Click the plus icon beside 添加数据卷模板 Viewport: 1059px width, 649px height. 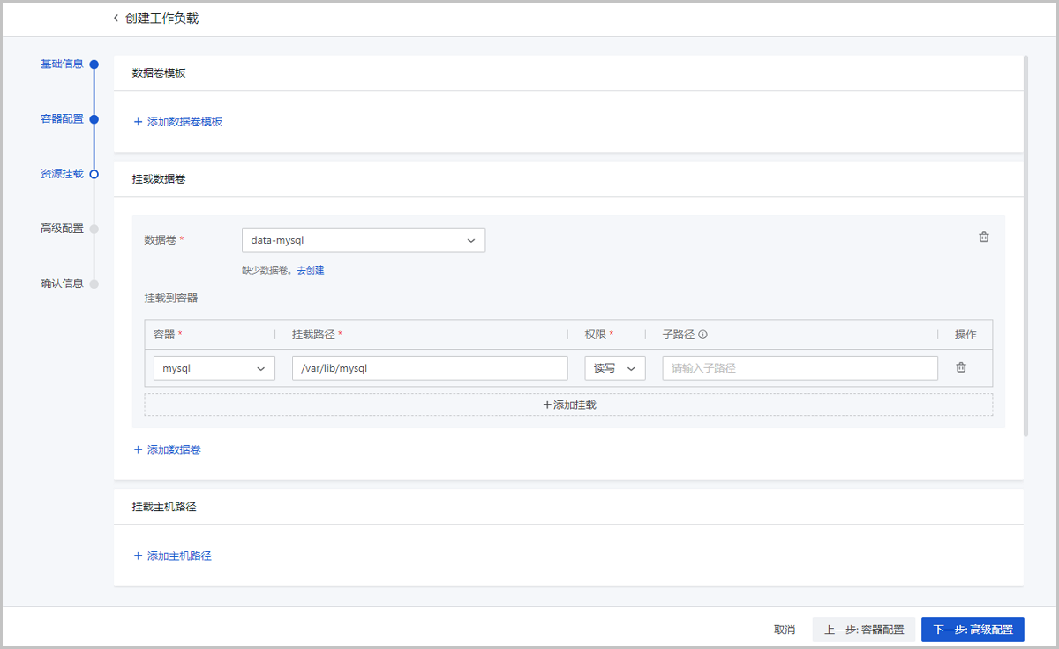[139, 120]
